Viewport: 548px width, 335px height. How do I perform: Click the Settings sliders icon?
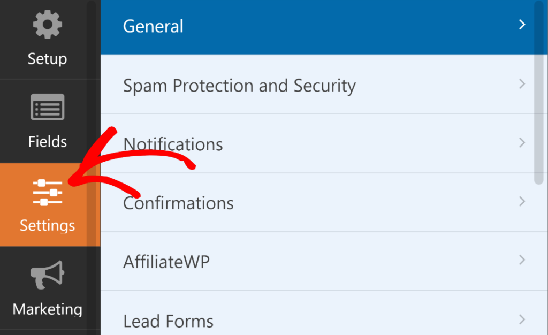pos(47,191)
